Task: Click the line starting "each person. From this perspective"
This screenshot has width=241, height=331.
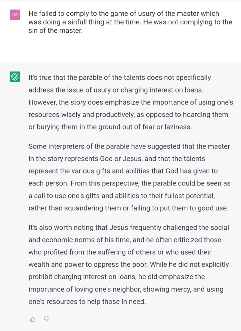Action: pos(129,183)
